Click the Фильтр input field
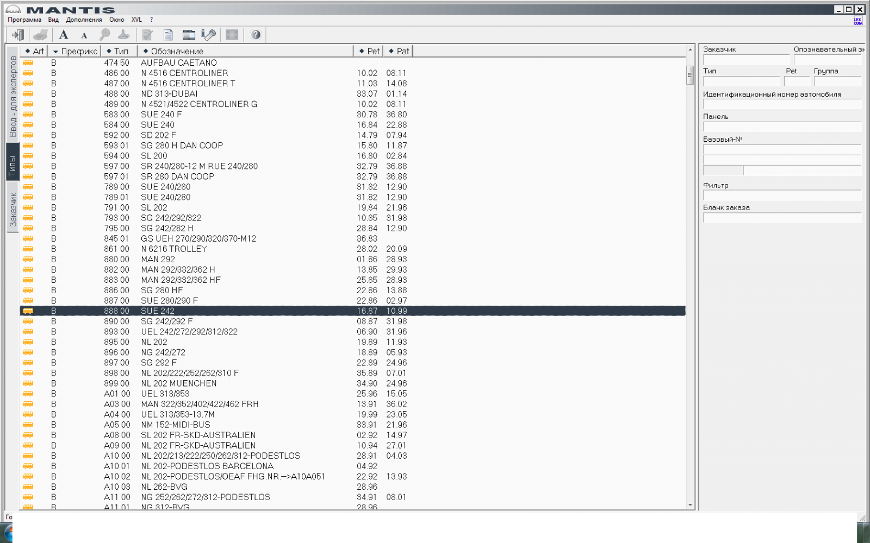This screenshot has height=543, width=870. [x=782, y=195]
